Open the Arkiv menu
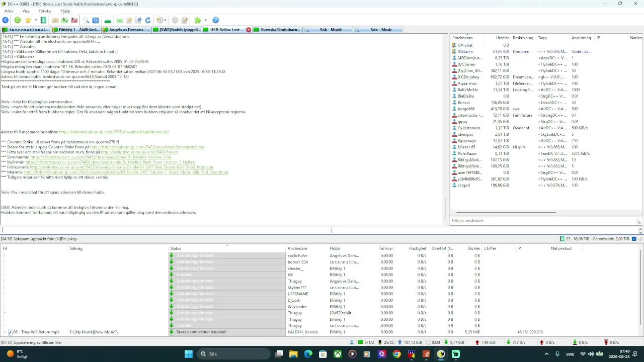 9,11
